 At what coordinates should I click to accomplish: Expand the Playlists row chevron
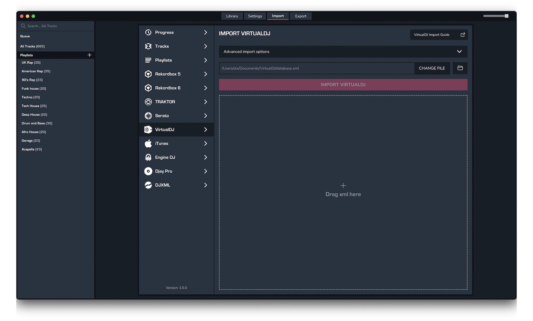pos(205,60)
